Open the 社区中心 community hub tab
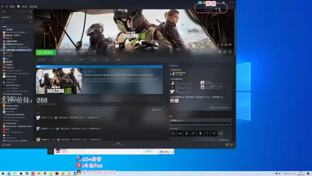This screenshot has height=176, width=312. [67, 59]
